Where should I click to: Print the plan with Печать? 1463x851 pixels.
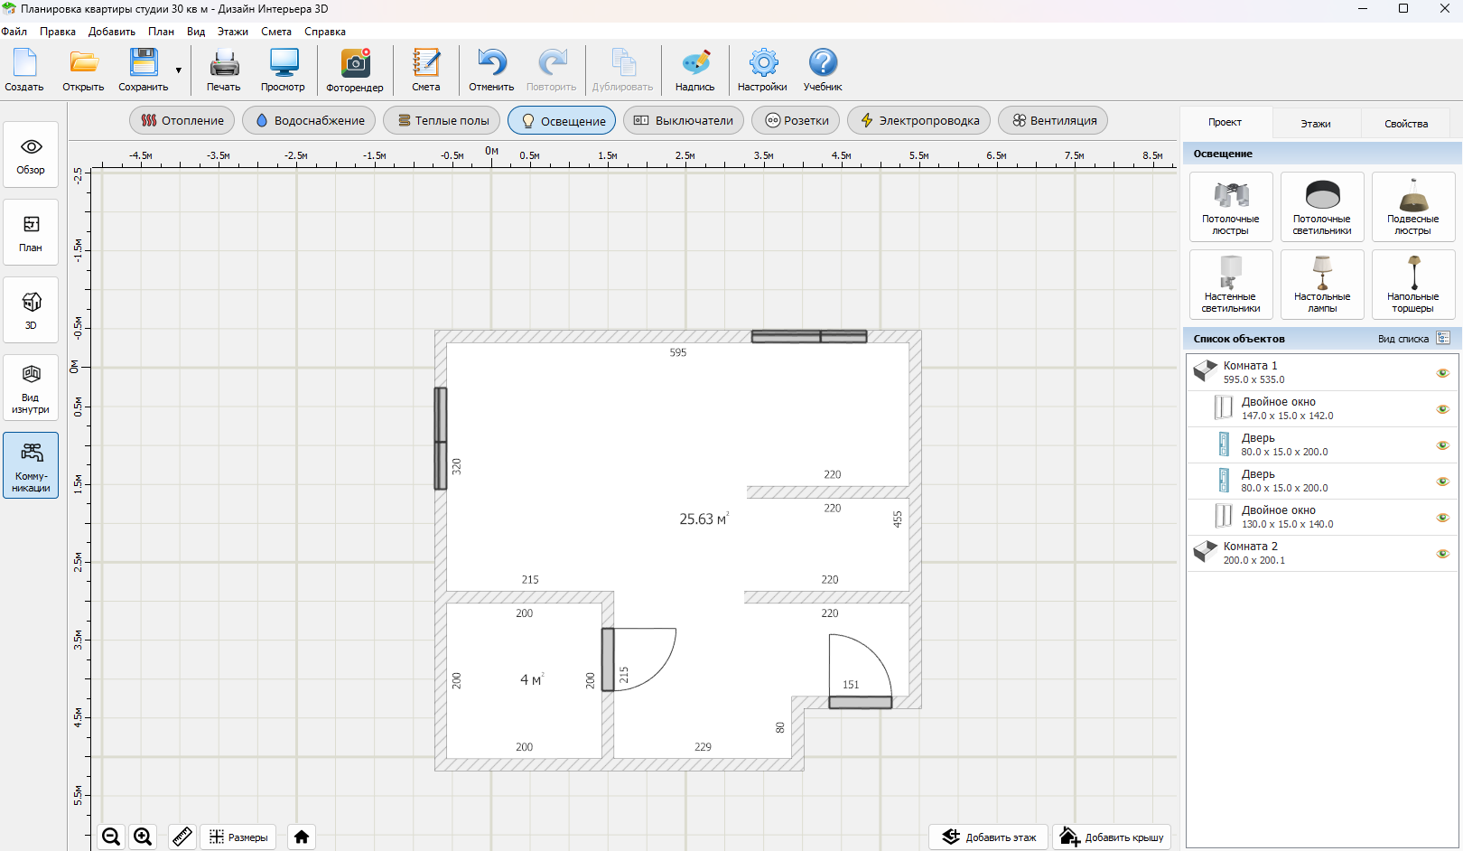click(x=224, y=70)
